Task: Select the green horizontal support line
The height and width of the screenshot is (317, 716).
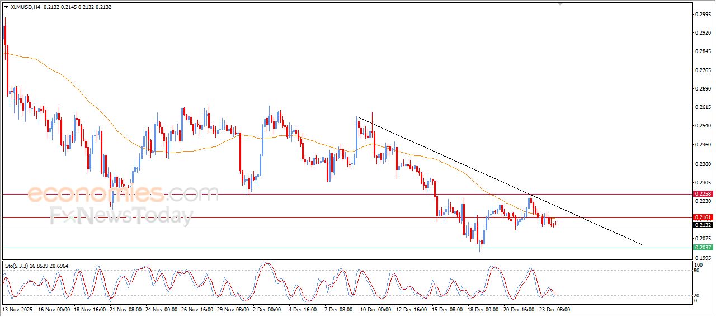Action: click(x=336, y=248)
